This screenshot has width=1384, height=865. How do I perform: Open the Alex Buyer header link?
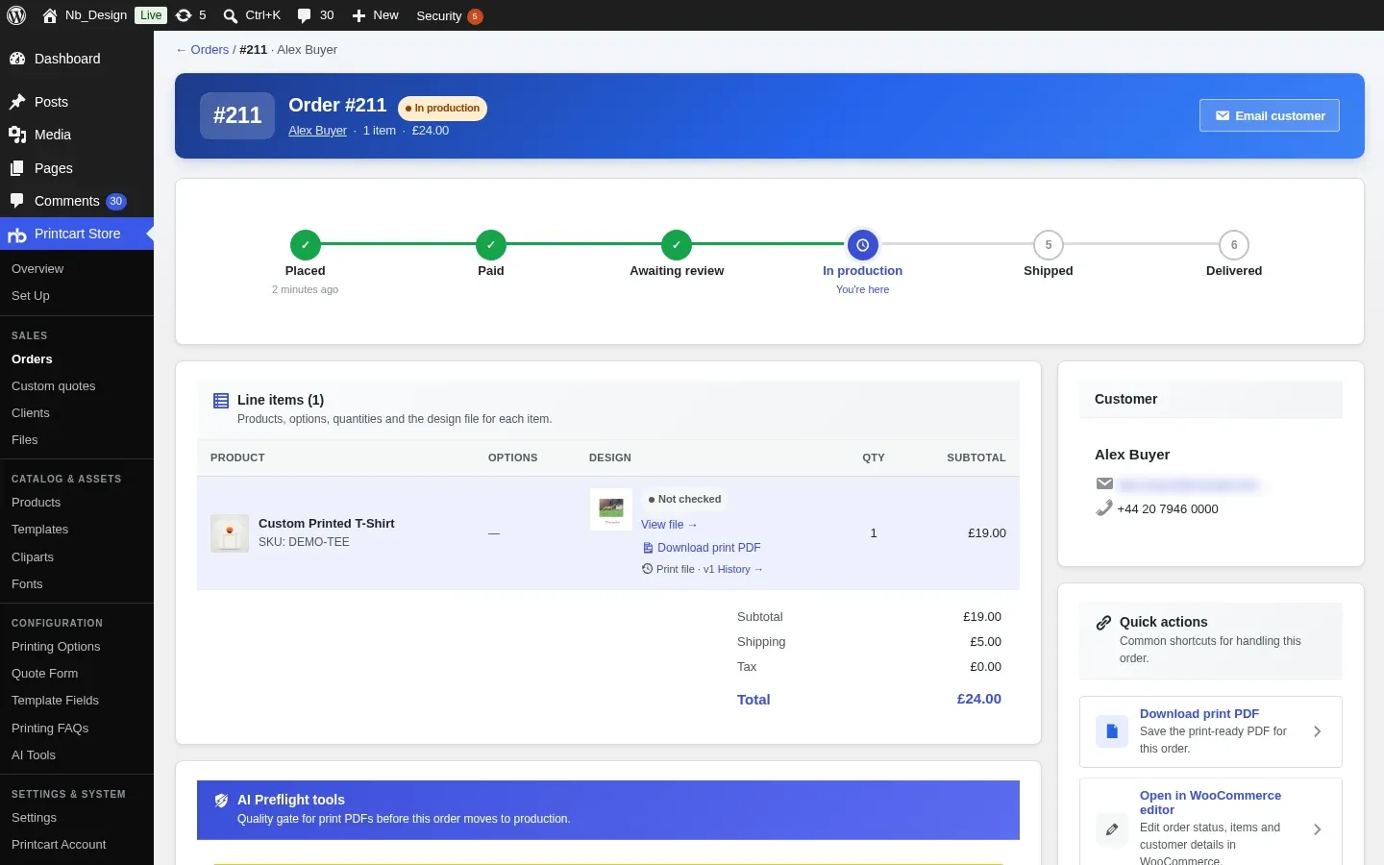point(317,131)
